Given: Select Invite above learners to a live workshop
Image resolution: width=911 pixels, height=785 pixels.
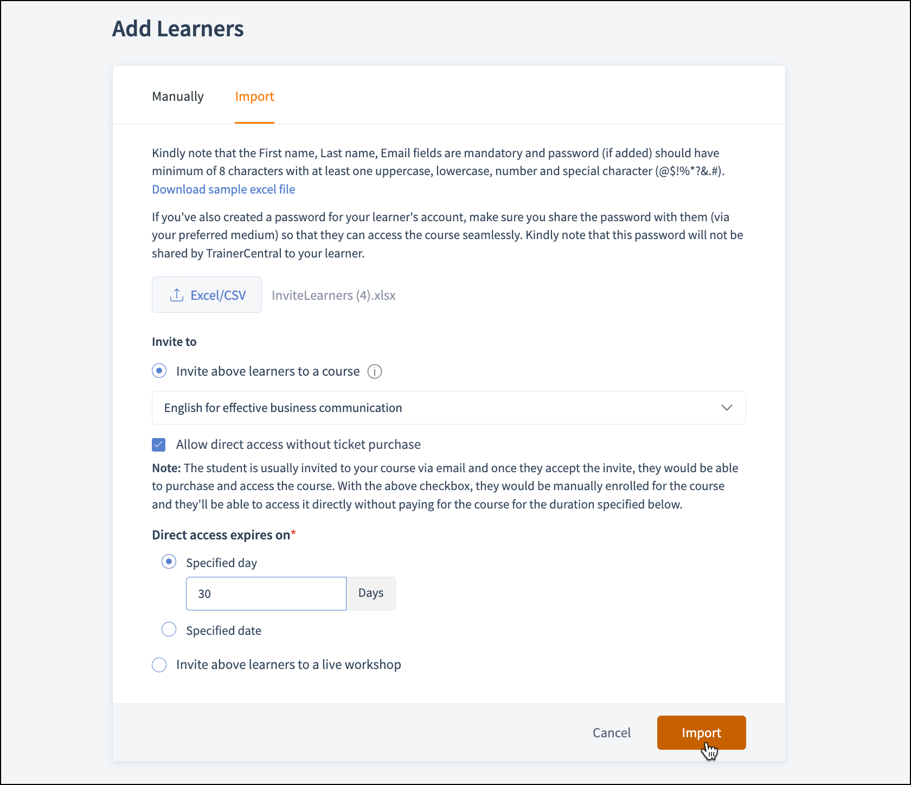Looking at the screenshot, I should pos(159,665).
